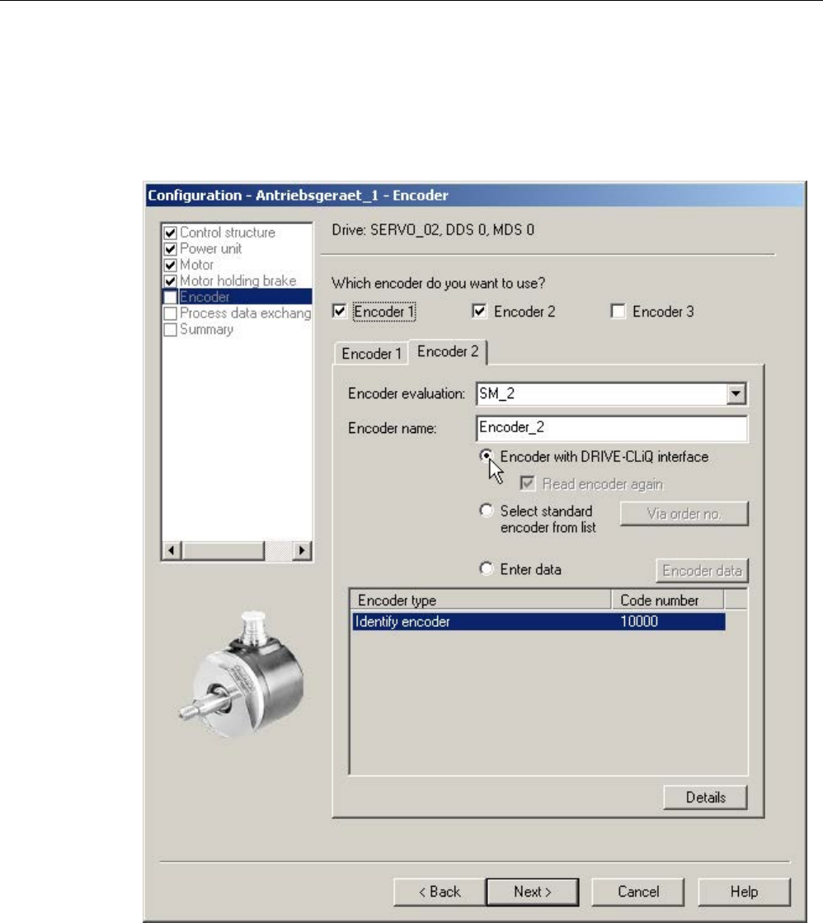Toggle the Read encoder again checkbox
The width and height of the screenshot is (823, 923).
pos(528,483)
